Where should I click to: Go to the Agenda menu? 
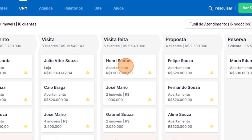click(x=46, y=8)
